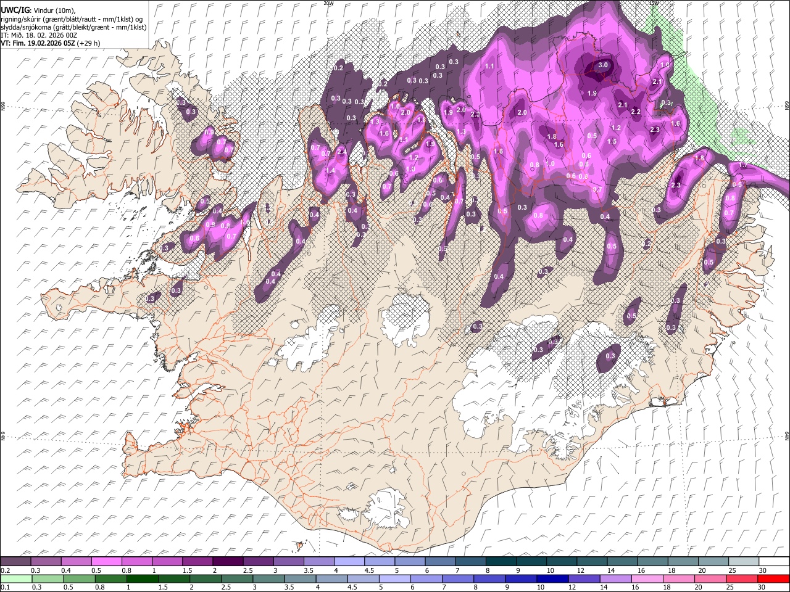790x592 pixels.
Task: Click light grey upper swatch between 25 and 30
Action: [x=743, y=561]
